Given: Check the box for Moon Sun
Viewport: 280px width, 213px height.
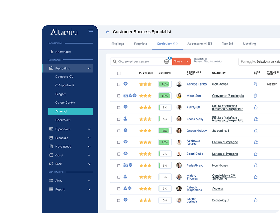Looking at the screenshot, I should coord(119,96).
